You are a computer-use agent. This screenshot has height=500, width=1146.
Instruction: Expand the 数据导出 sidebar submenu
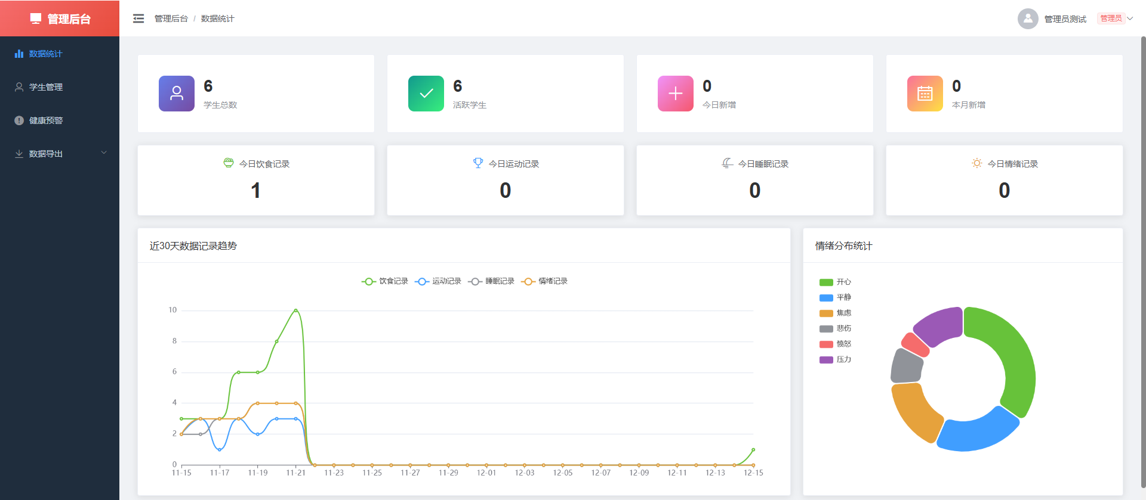(x=60, y=153)
